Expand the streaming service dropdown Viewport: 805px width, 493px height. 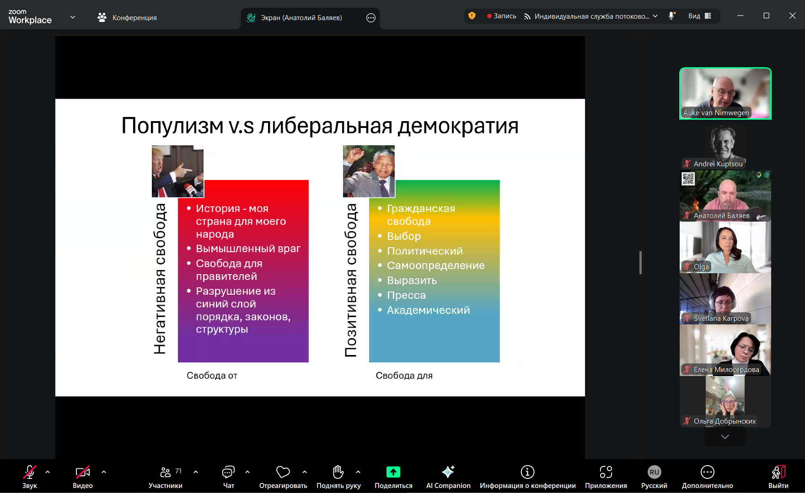[x=655, y=16]
